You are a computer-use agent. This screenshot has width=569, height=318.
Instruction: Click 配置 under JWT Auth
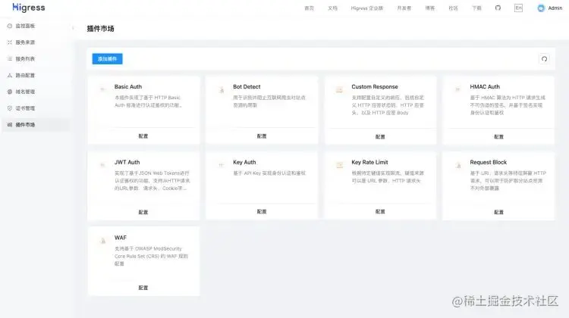coord(143,212)
